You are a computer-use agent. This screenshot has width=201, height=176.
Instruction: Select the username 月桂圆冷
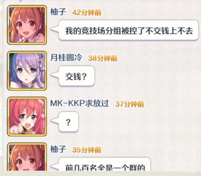tap(66, 58)
